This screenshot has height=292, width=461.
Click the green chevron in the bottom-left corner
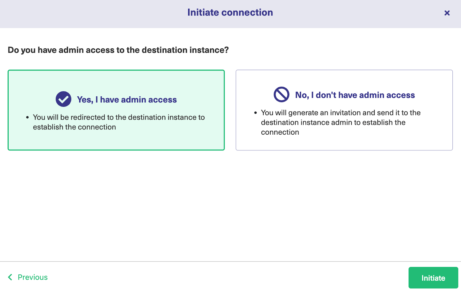point(10,277)
